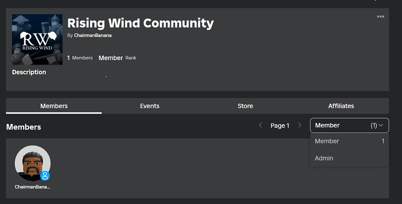
Task: Click the Rising Wind community logo image
Action: 37,40
